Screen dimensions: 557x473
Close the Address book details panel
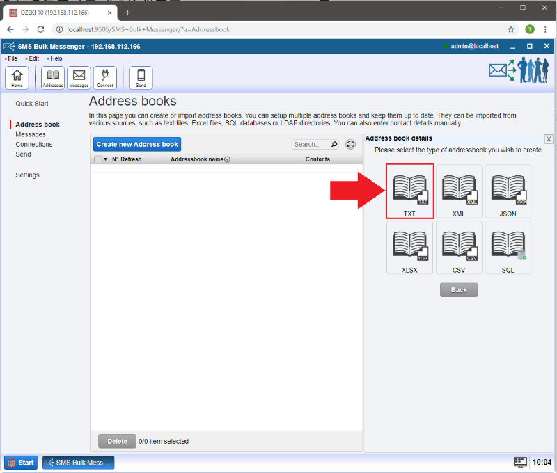click(549, 139)
